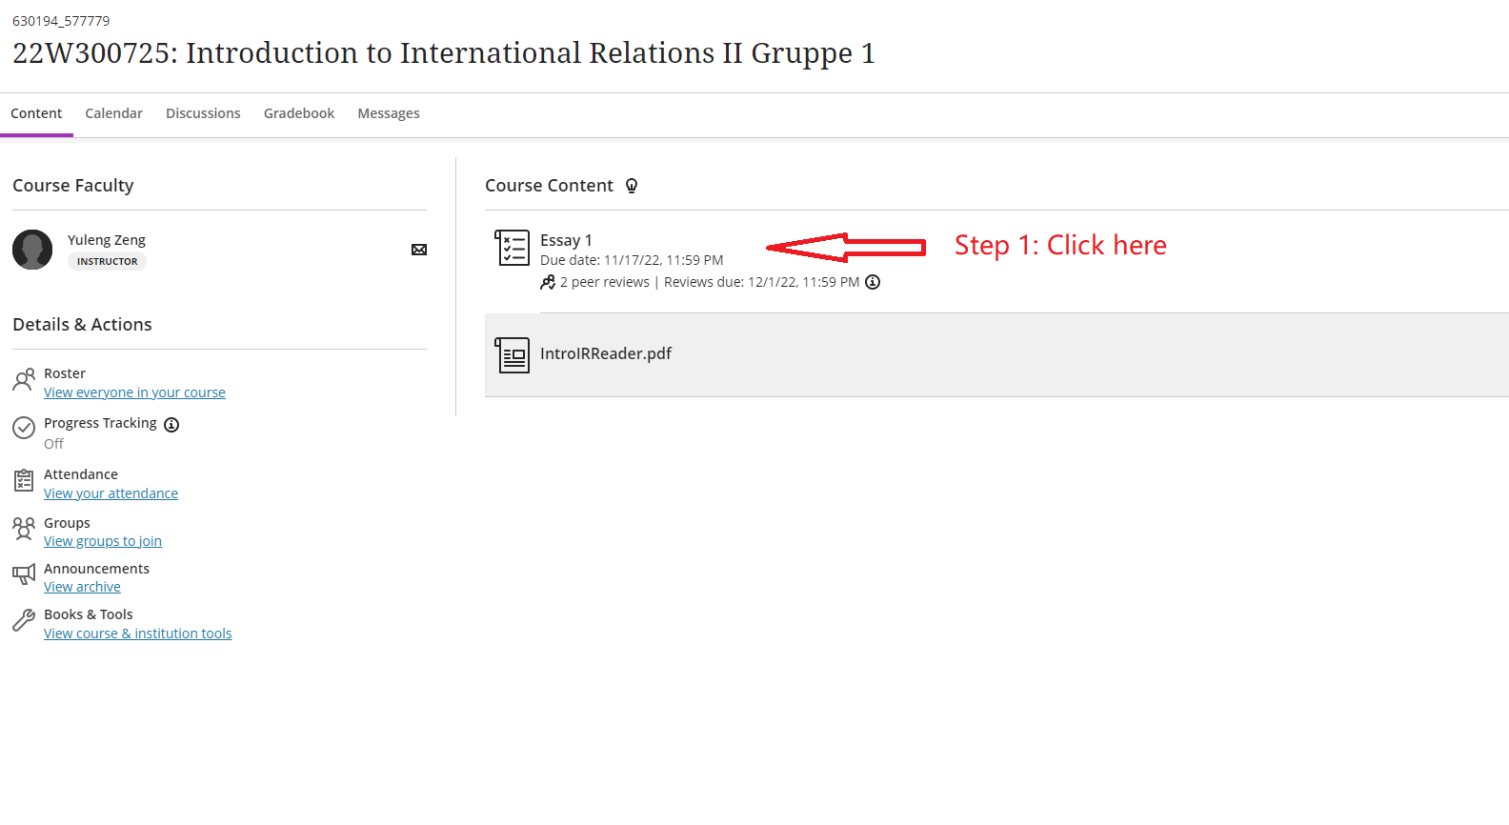The height and width of the screenshot is (825, 1509).
Task: Click View course & institution tools link
Action: coord(137,634)
